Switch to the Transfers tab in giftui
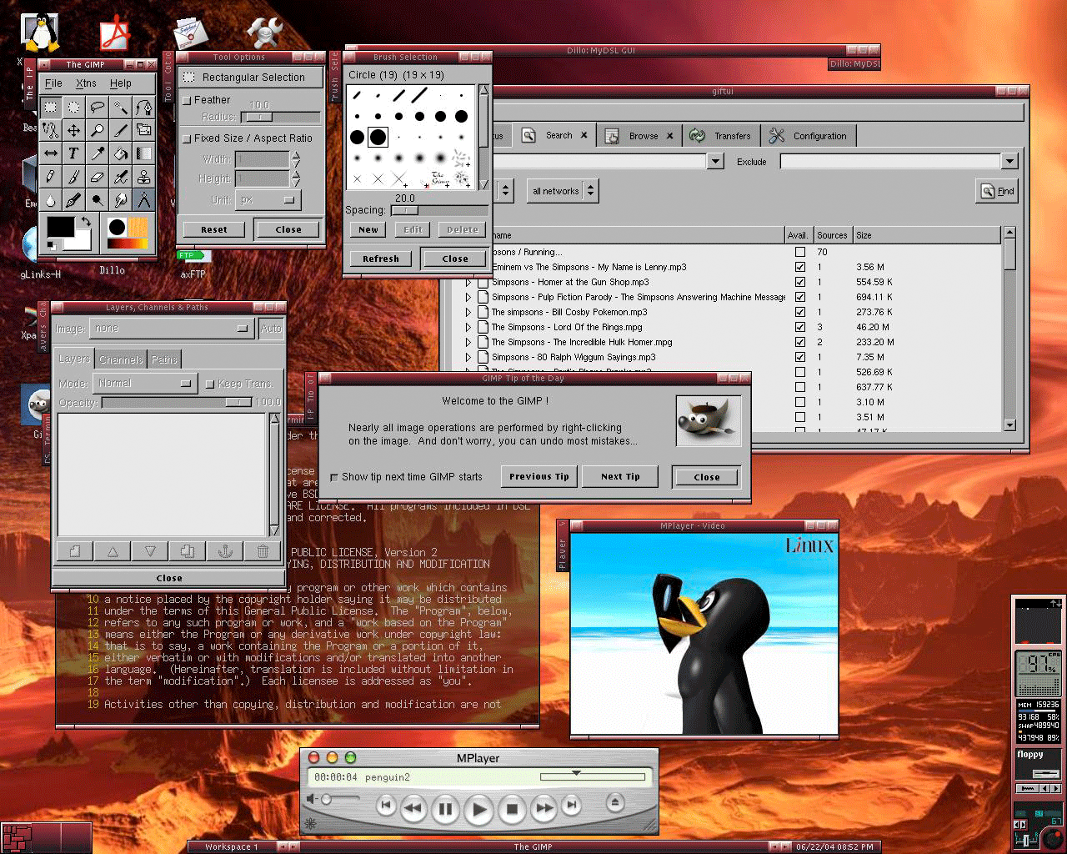 point(722,136)
